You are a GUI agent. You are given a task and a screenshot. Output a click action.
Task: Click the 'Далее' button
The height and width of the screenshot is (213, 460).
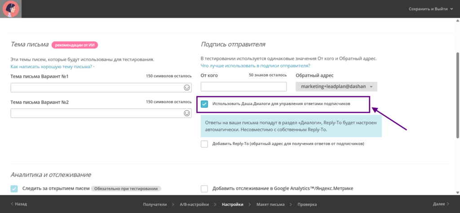(441, 204)
